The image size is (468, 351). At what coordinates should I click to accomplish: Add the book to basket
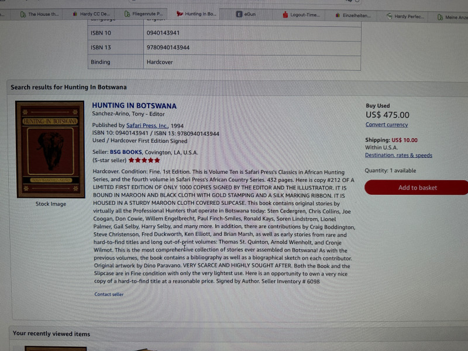tap(417, 187)
